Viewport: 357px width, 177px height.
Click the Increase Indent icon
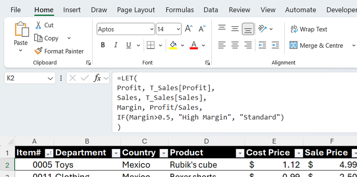tap(275, 45)
